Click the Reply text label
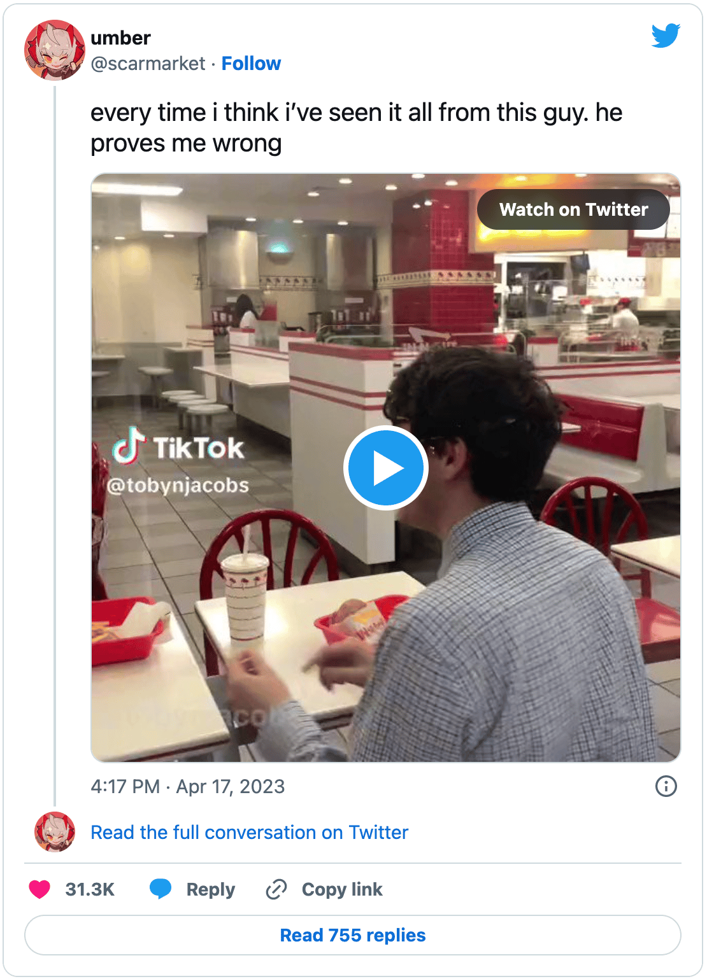 (x=211, y=889)
